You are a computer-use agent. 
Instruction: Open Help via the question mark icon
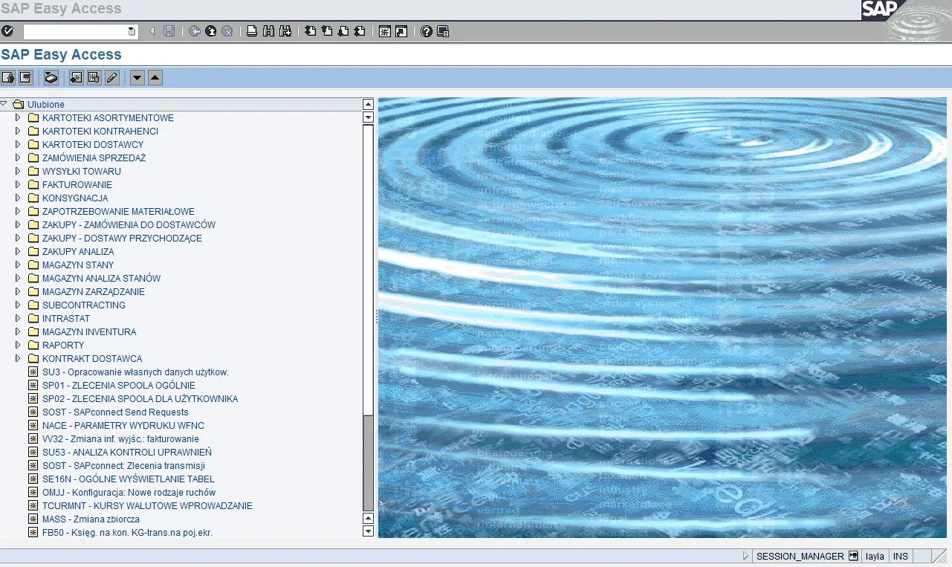[427, 31]
